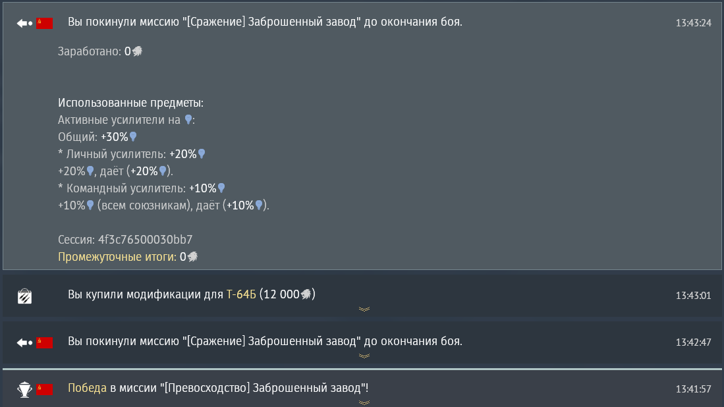This screenshot has width=724, height=407.
Task: Click the research bulb icon after Общий +30%
Action: pyautogui.click(x=133, y=136)
